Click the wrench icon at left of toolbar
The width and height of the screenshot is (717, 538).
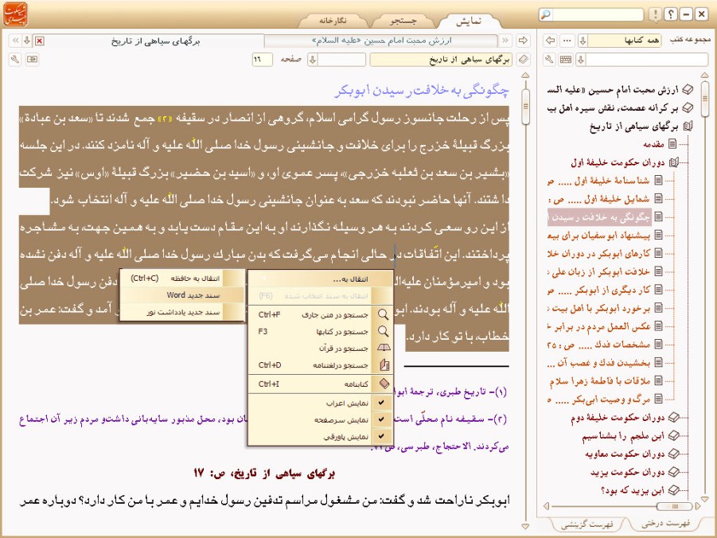pyautogui.click(x=15, y=60)
